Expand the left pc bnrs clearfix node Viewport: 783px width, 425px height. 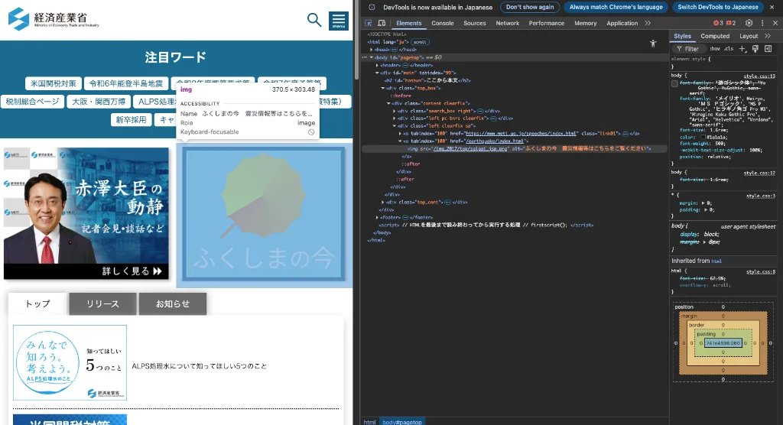click(394, 118)
